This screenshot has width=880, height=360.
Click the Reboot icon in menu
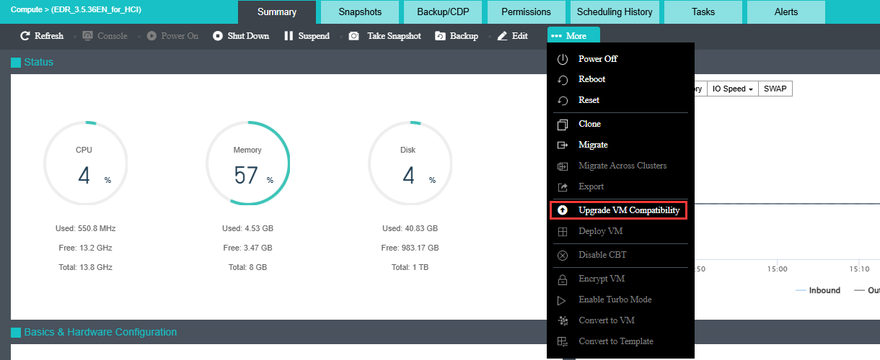point(563,80)
